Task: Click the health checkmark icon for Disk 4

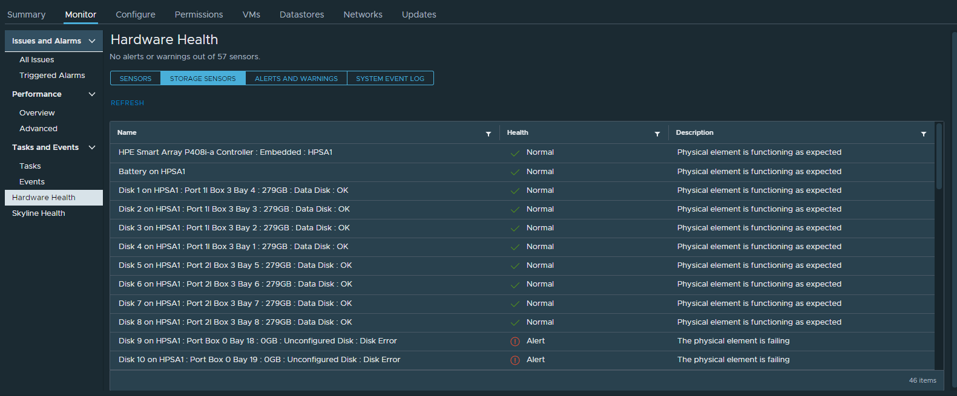Action: coord(515,247)
